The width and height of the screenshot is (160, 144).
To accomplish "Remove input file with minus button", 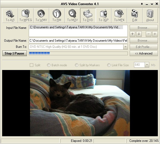I will pos(148,34).
